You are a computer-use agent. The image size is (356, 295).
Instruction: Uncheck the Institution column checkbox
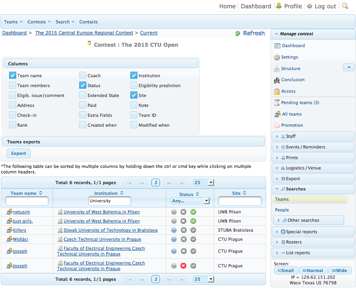pos(133,75)
